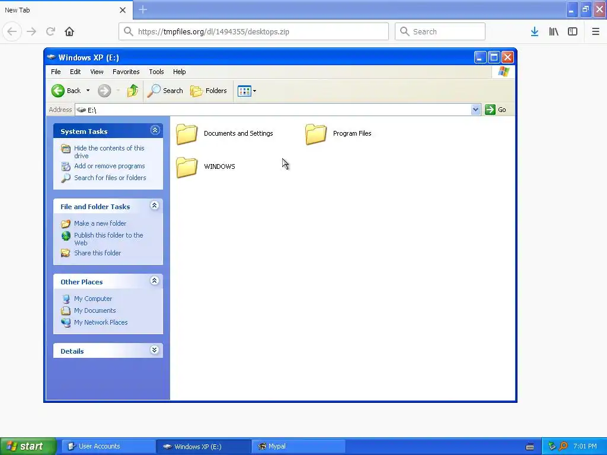Click Publish this folder to the Web
The image size is (607, 455).
109,239
